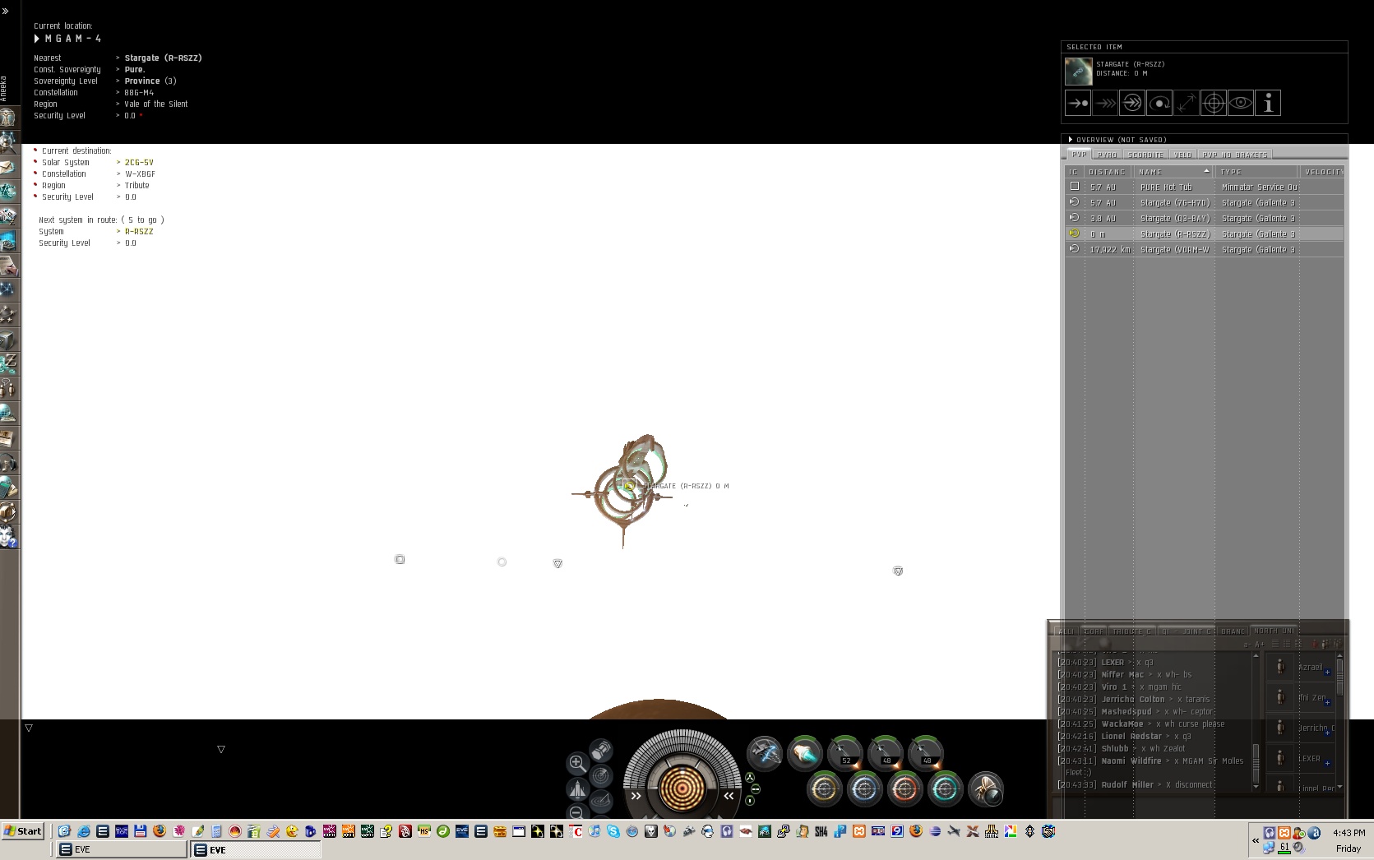Collapse the MGAM-4 current location info arrow
Screen dimensions: 1374x860
pyautogui.click(x=37, y=39)
